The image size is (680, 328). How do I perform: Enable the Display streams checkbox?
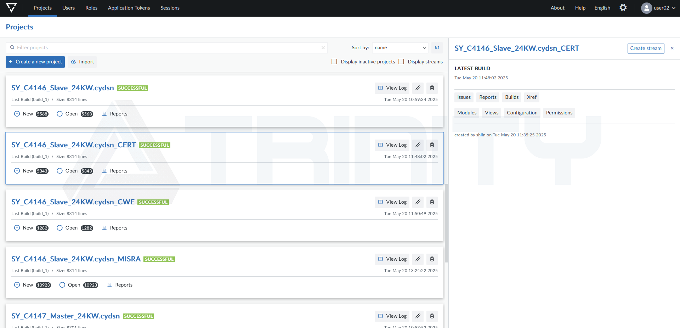pyautogui.click(x=401, y=62)
